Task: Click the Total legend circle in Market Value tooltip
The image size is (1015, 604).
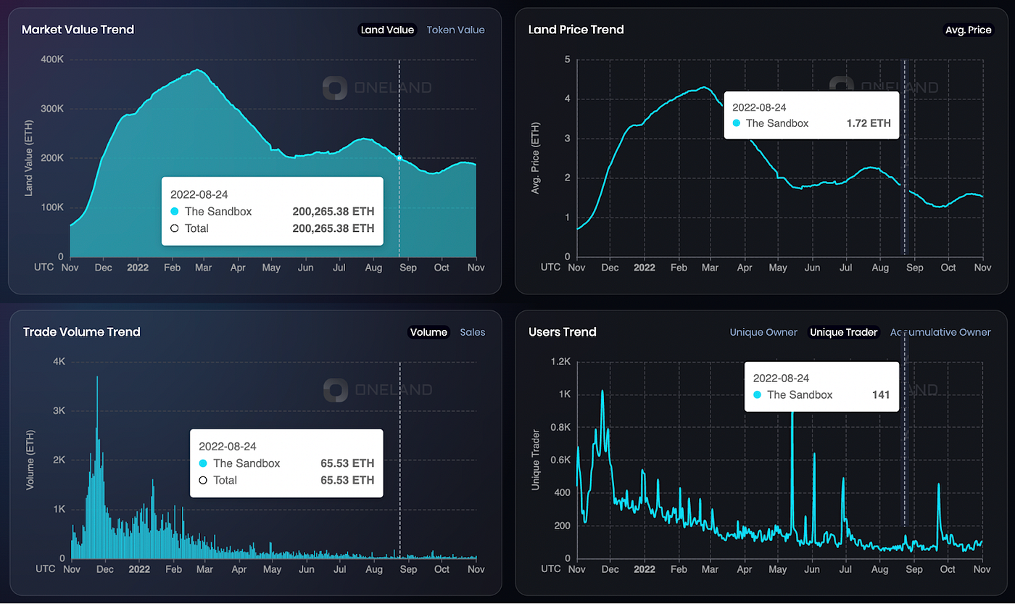Action: click(174, 228)
